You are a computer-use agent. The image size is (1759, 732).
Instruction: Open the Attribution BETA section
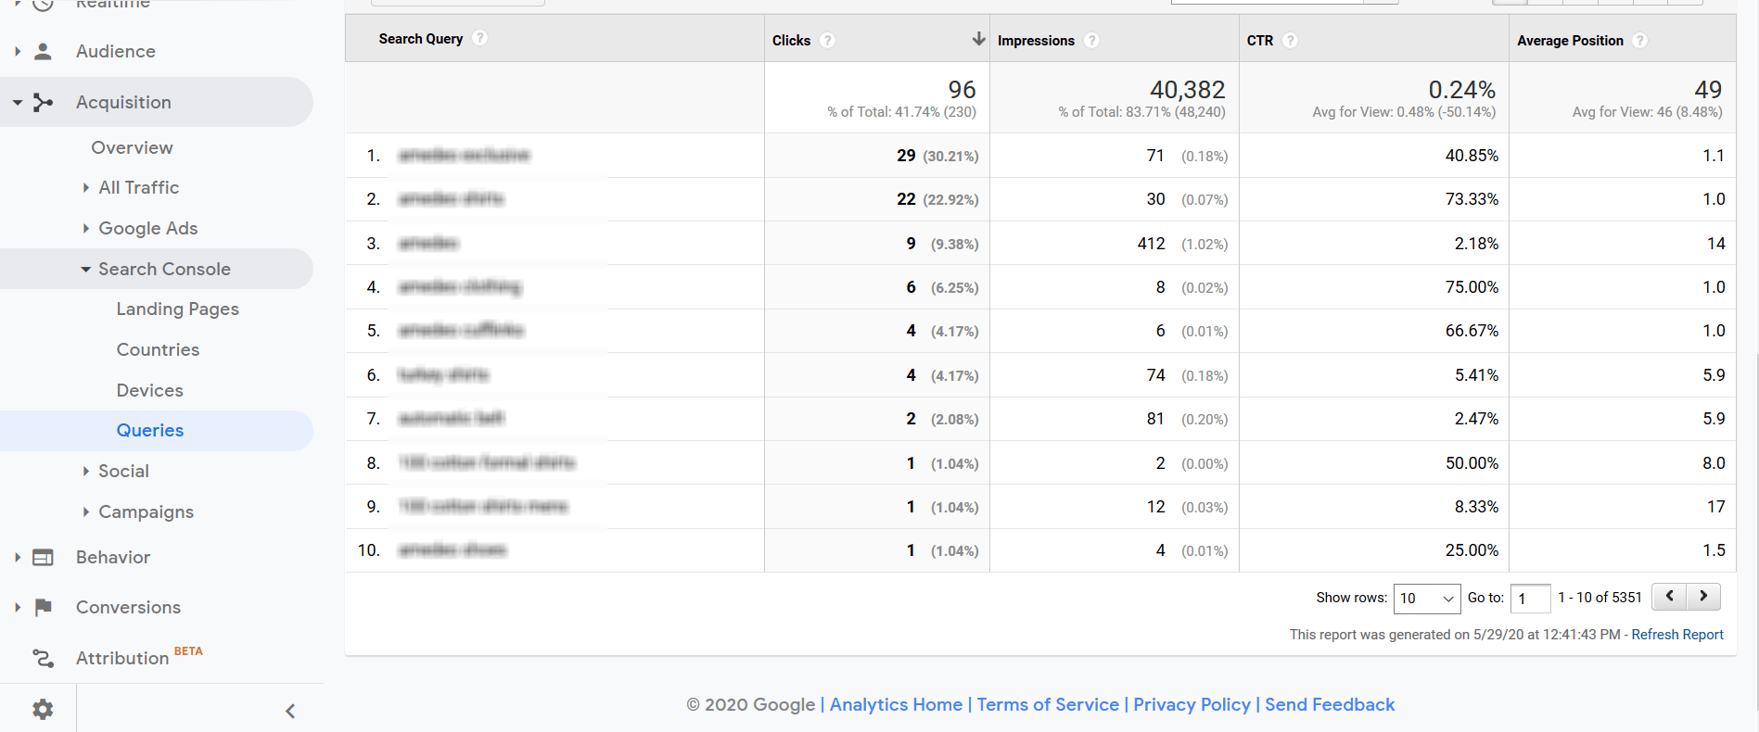[122, 658]
